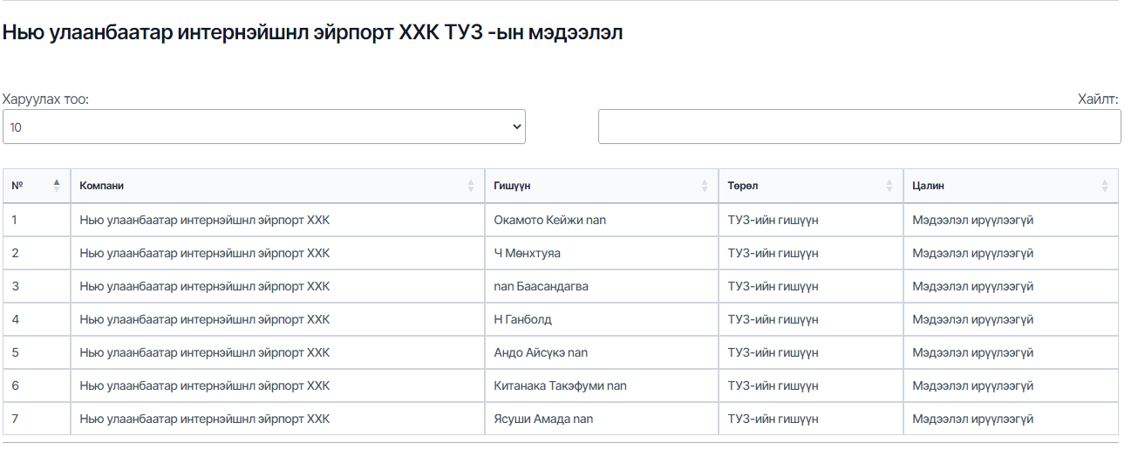Click the sort arrows in Компани column header
The image size is (1138, 457).
click(471, 186)
